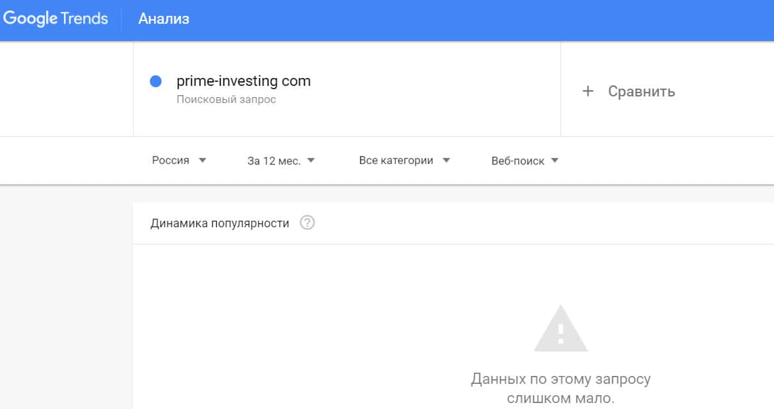Click the blue dot beside prime-investing com
Screen dimensions: 774x409
point(156,81)
